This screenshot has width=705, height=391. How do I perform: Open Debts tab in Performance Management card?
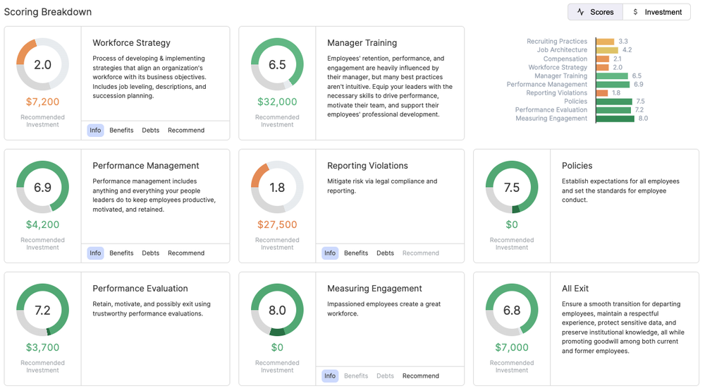coord(151,253)
